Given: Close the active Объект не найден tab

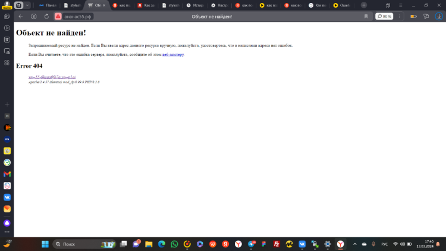Looking at the screenshot, I should point(104,5).
